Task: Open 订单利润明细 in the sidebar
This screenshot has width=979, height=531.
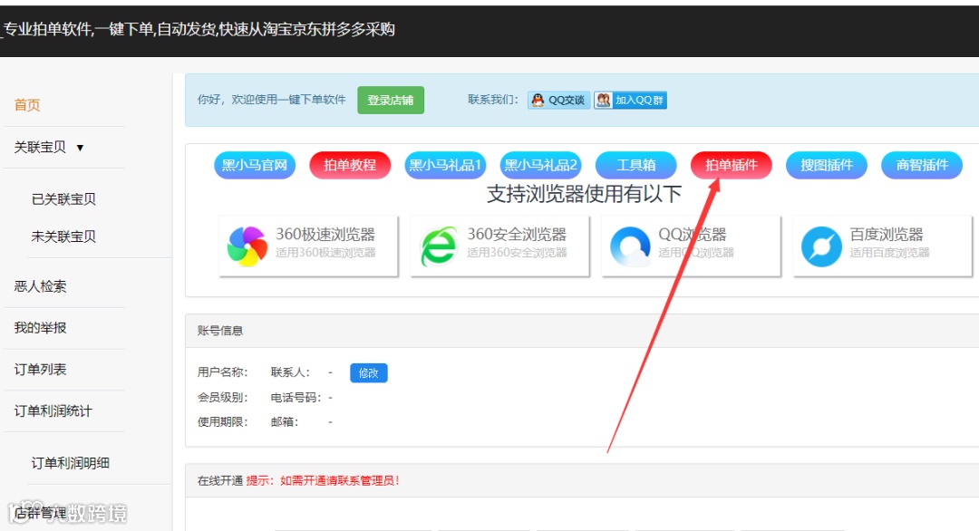Action: coord(71,463)
